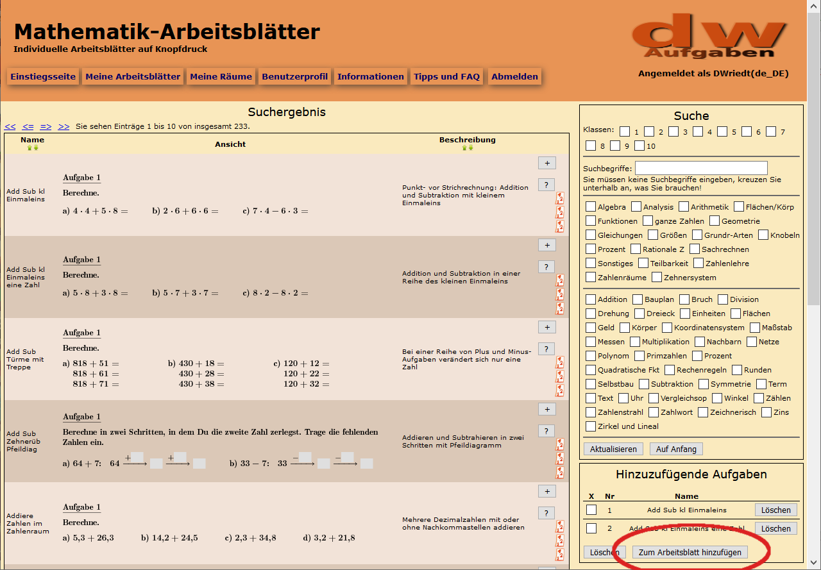Click the Auf Anfang button

pos(676,449)
